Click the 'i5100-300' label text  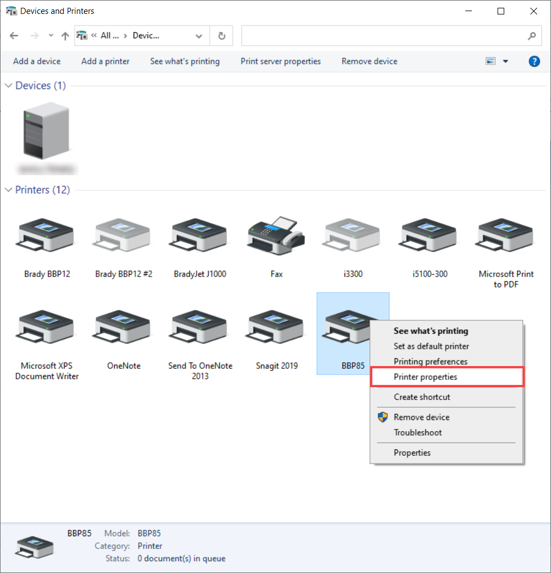430,274
